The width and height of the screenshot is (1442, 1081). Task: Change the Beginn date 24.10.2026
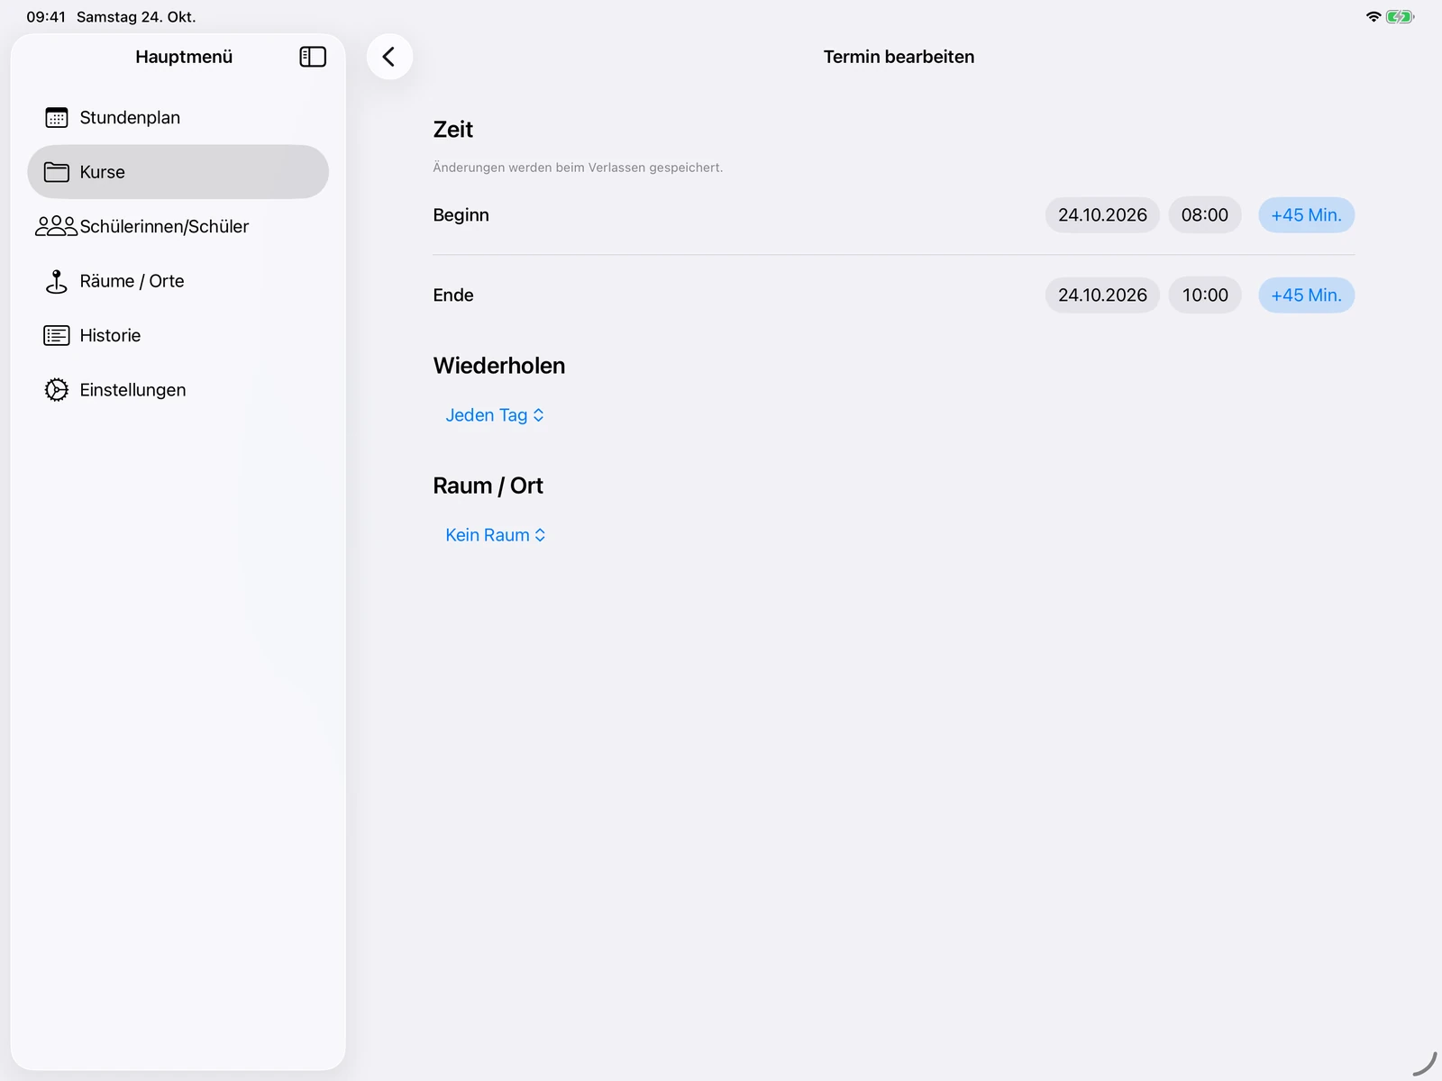click(1102, 215)
